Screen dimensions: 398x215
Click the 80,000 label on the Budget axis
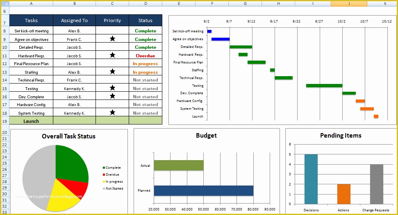pyautogui.click(x=253, y=209)
